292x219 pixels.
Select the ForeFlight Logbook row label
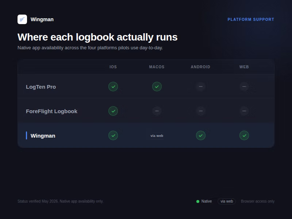(x=51, y=111)
